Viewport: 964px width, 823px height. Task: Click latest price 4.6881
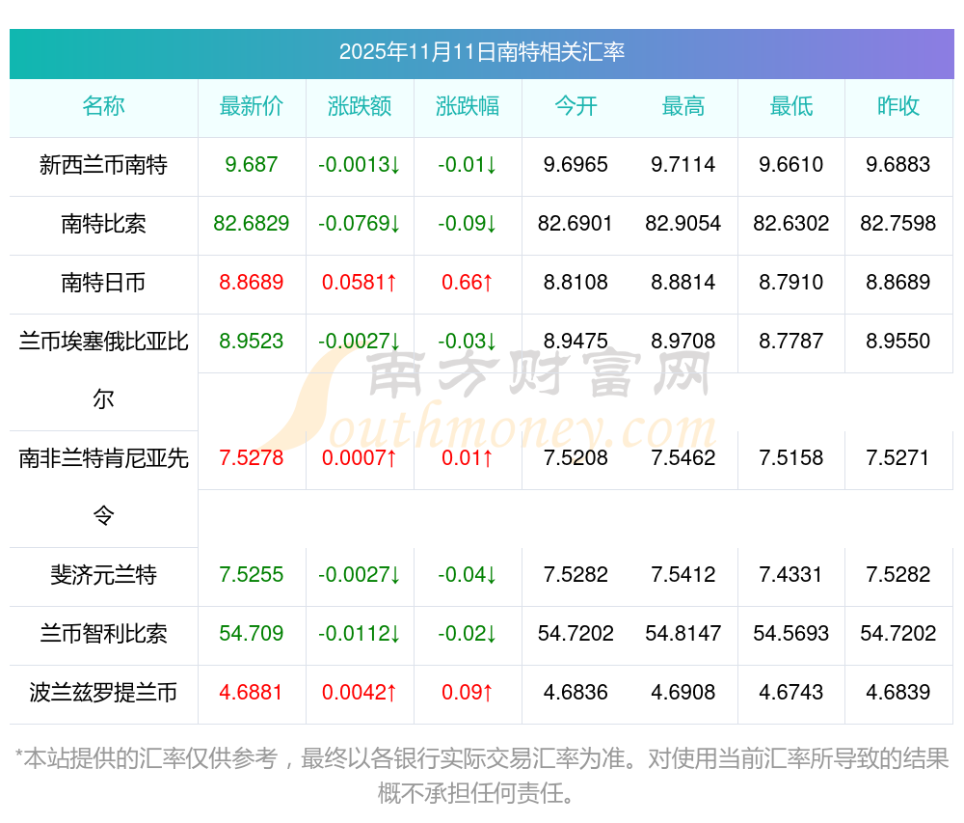coord(251,692)
